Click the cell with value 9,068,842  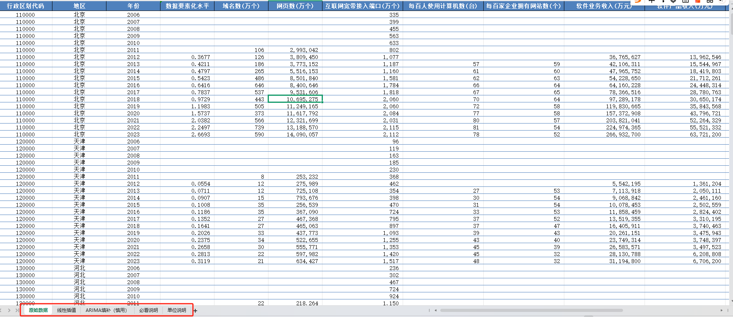604,198
